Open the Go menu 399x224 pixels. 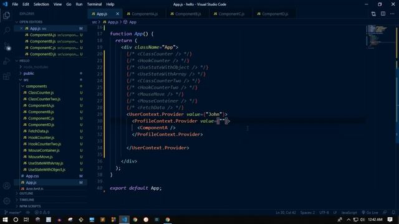(69, 4)
